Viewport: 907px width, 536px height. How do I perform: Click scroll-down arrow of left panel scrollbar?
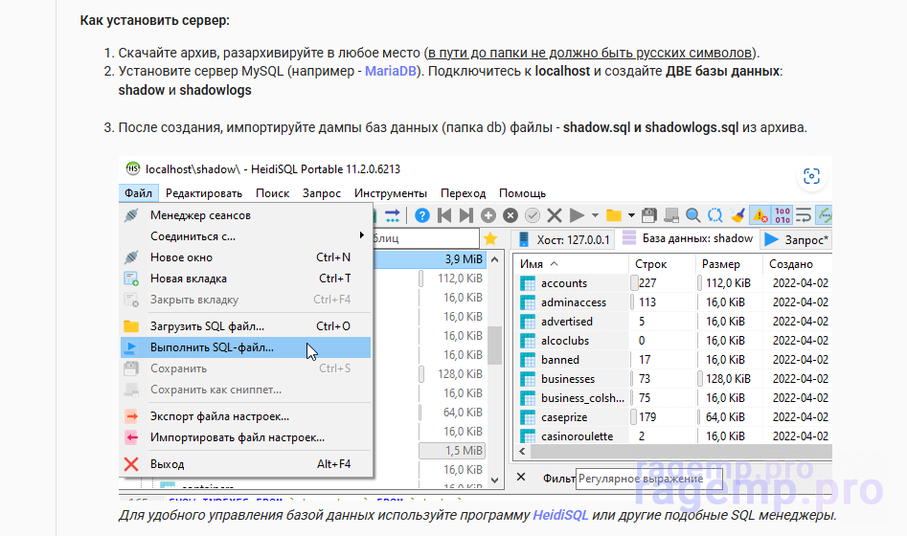click(494, 480)
